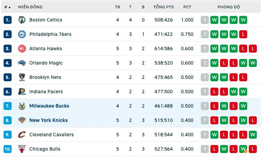The image size is (262, 157).
Task: Open the Chicago Bulls logo icon
Action: coord(22,149)
